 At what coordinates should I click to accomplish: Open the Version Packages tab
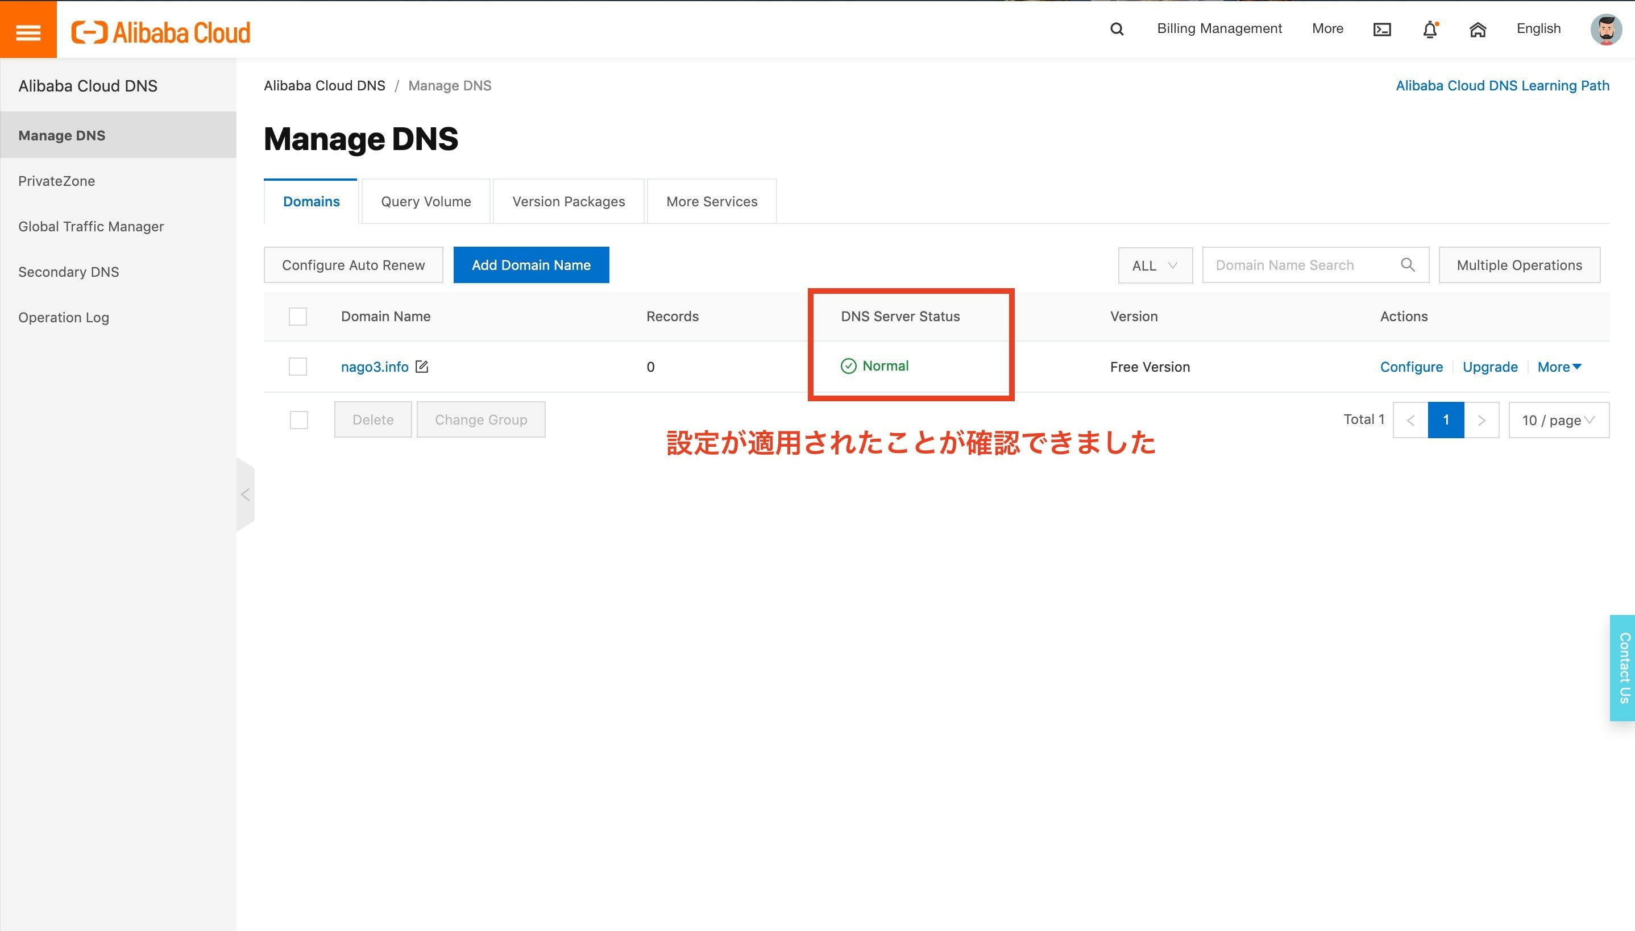[x=568, y=201]
